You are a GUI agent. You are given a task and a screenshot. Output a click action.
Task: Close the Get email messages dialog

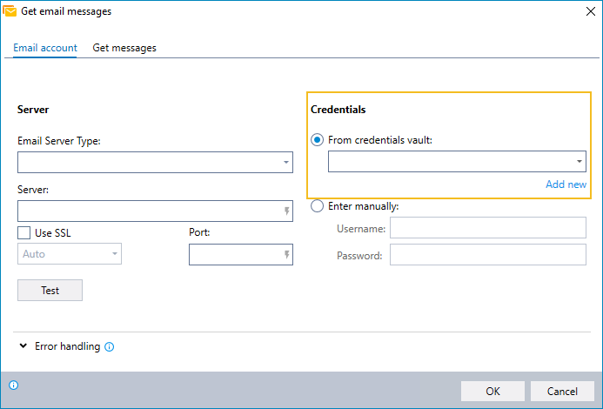click(591, 11)
